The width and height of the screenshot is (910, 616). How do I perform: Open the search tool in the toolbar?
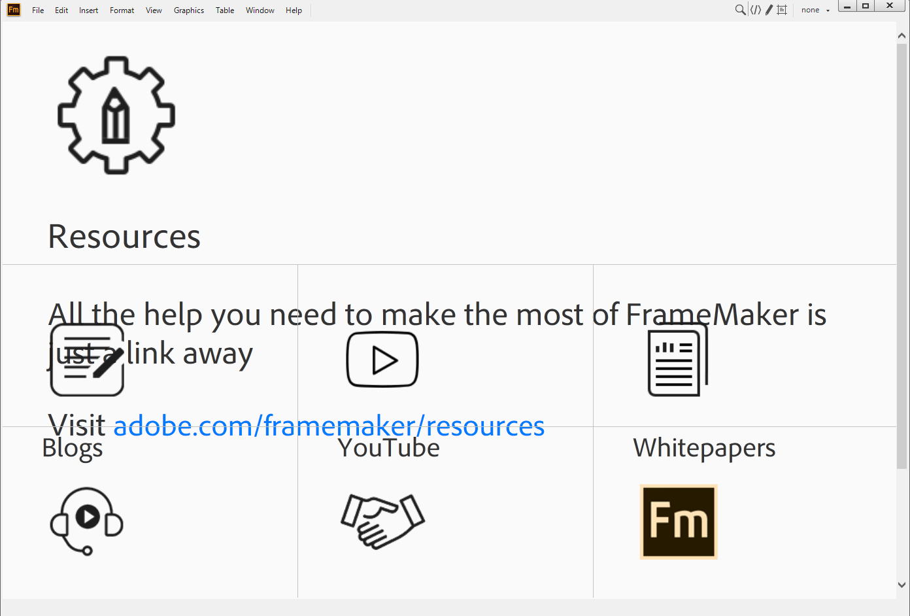(x=739, y=10)
